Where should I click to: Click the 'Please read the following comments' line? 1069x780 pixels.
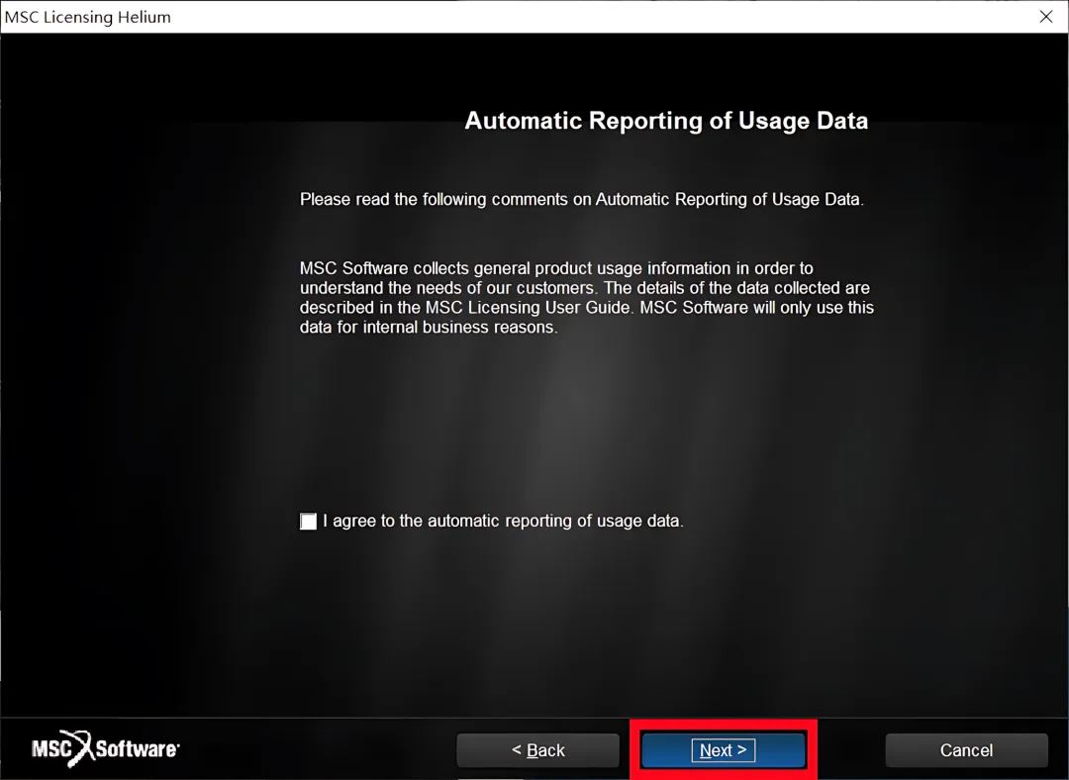pyautogui.click(x=582, y=199)
